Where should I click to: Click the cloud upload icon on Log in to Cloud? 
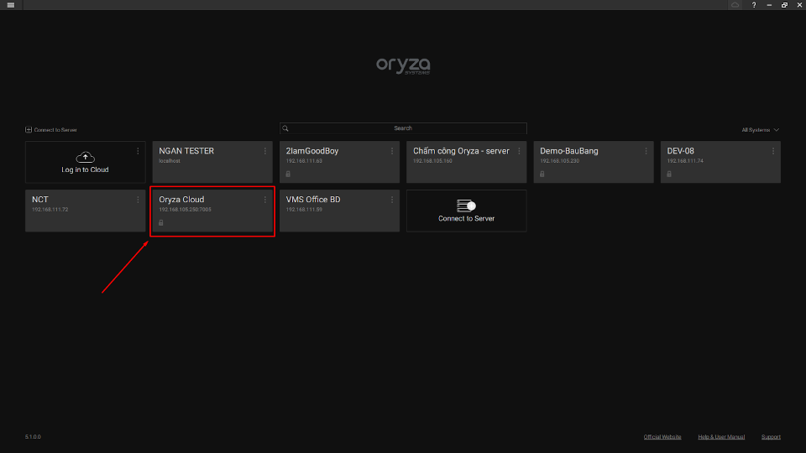click(x=86, y=157)
